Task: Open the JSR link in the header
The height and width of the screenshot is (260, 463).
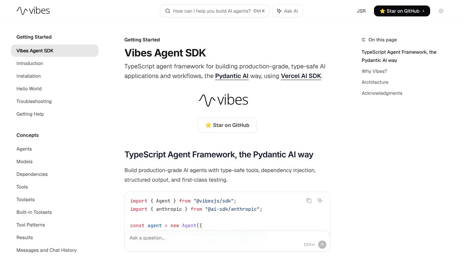Action: pyautogui.click(x=361, y=11)
